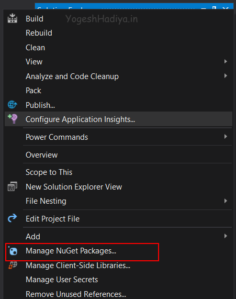Screen dimensions: 236x299
Task: Choose Scope to This
Action: 118,172
